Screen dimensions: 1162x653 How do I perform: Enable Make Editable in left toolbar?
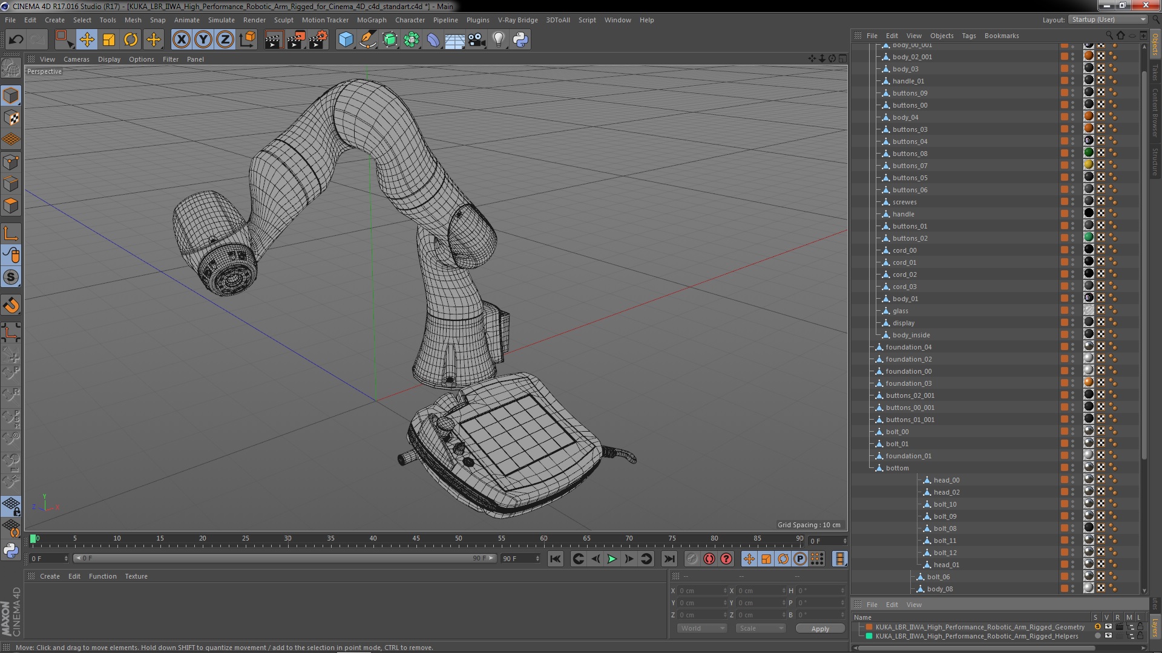click(11, 68)
